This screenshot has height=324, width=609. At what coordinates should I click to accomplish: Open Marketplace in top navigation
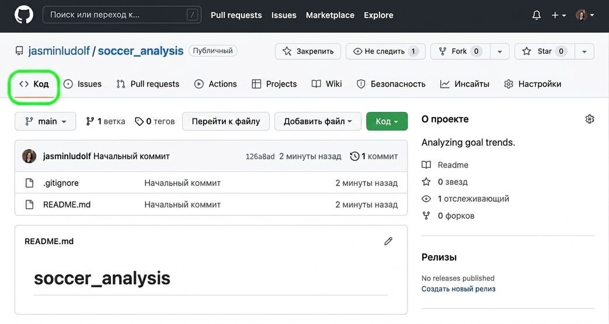pyautogui.click(x=330, y=15)
